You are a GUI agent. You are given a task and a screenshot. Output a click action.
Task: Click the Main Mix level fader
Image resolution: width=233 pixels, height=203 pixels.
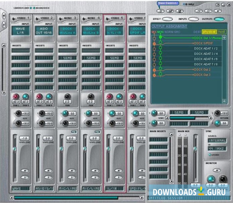(x=195, y=149)
